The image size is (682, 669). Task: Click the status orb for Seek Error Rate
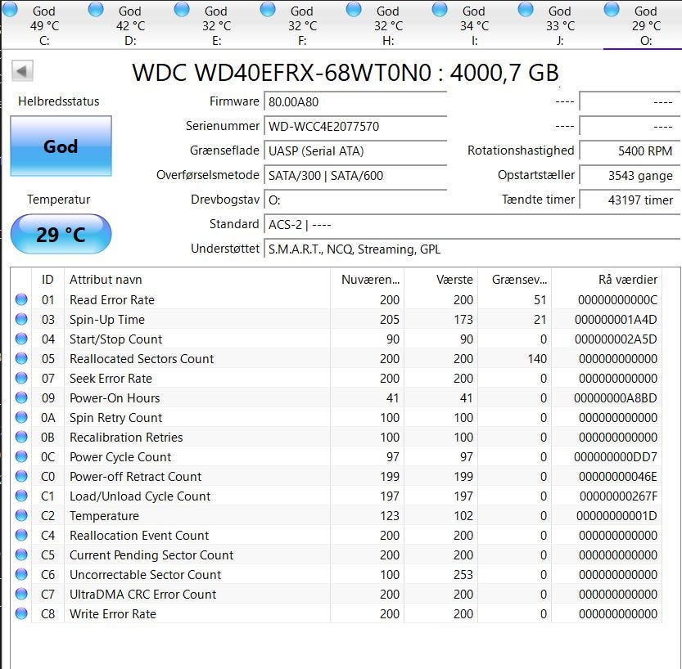[x=21, y=378]
